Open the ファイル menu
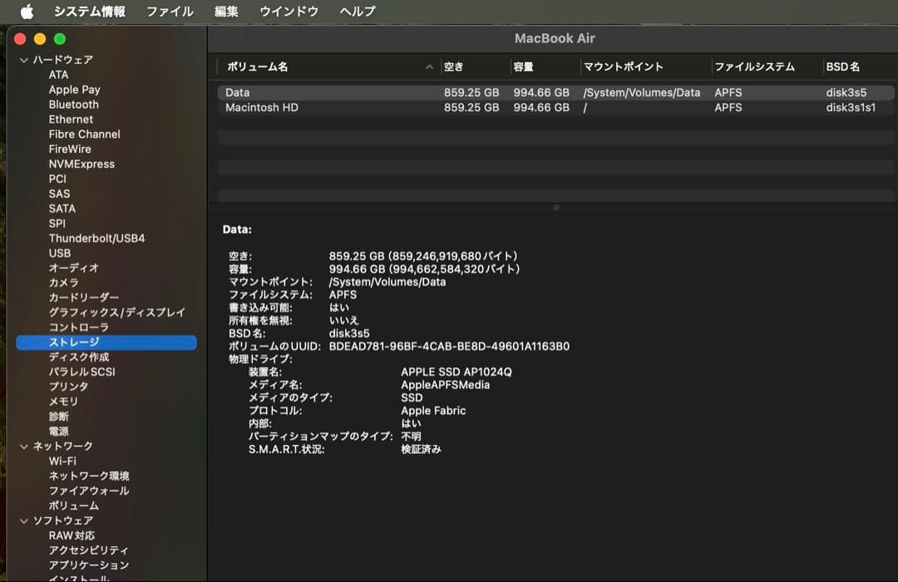This screenshot has width=898, height=582. (170, 12)
